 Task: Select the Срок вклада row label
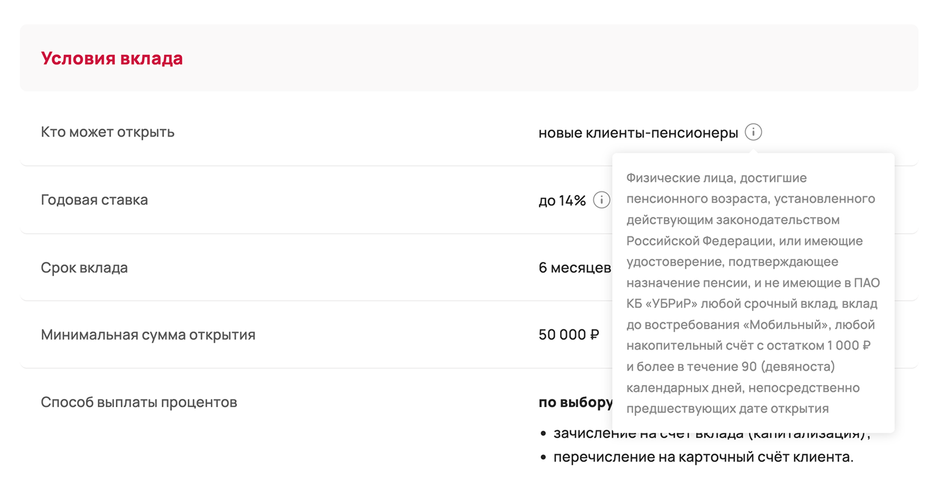point(84,268)
